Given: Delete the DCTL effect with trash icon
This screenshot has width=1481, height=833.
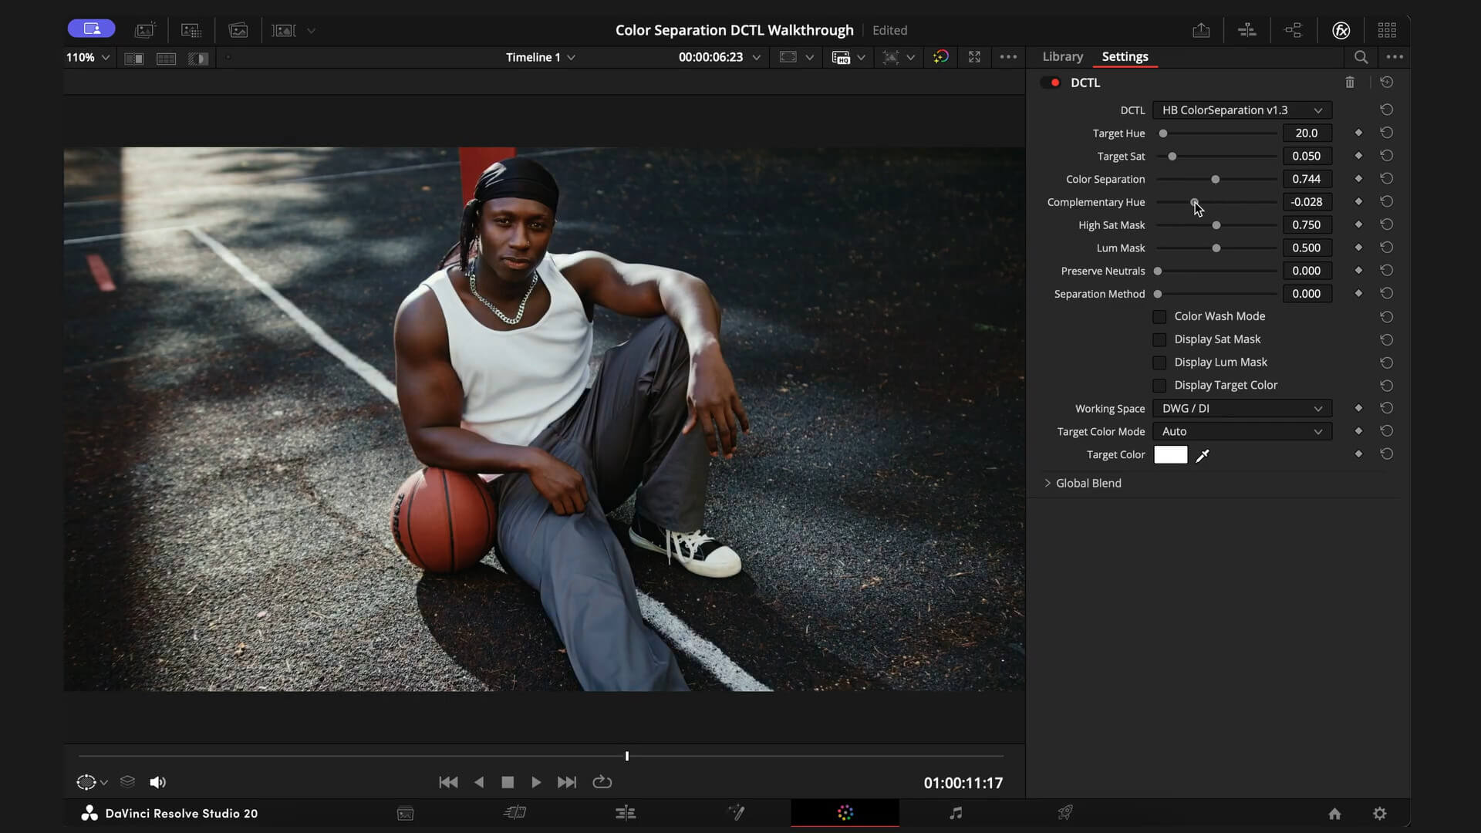Looking at the screenshot, I should coord(1350,83).
